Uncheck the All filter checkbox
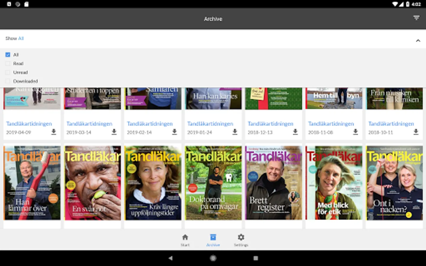 [x=8, y=55]
